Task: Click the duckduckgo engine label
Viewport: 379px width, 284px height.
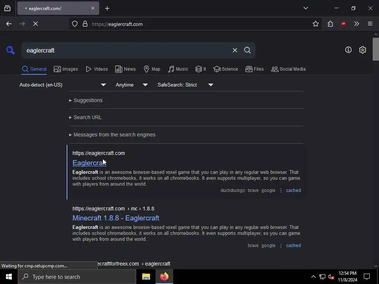Action: pyautogui.click(x=233, y=190)
